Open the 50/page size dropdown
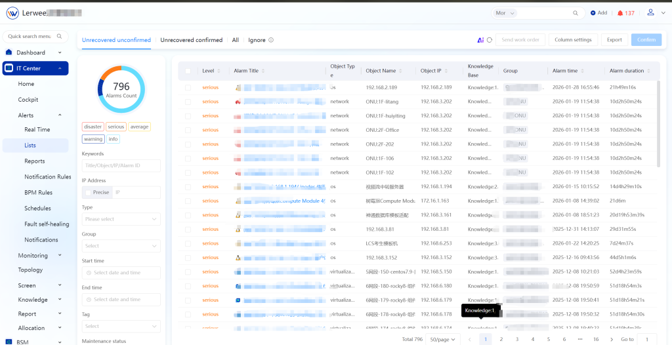Screen dimensions: 672x345 coord(442,339)
